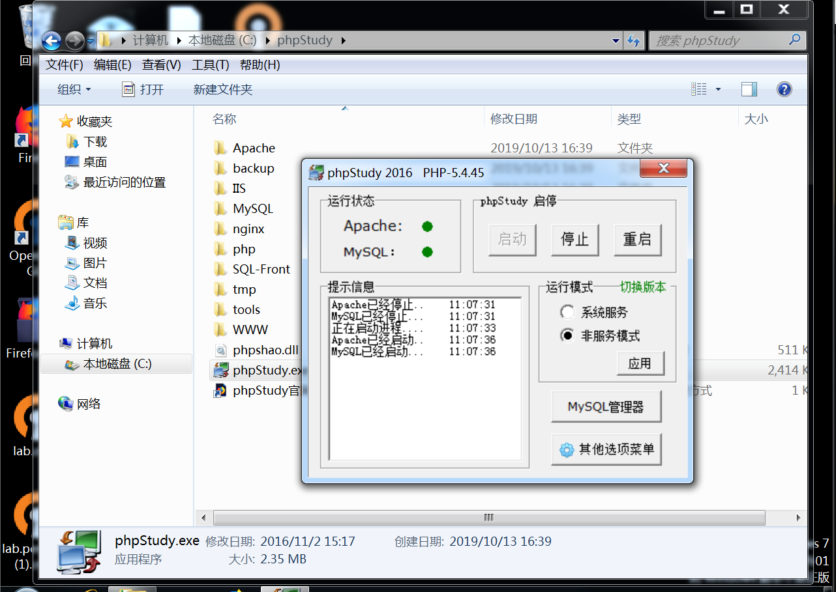This screenshot has height=592, width=836.
Task: Click the phpStudy window title icon
Action: tap(316, 173)
